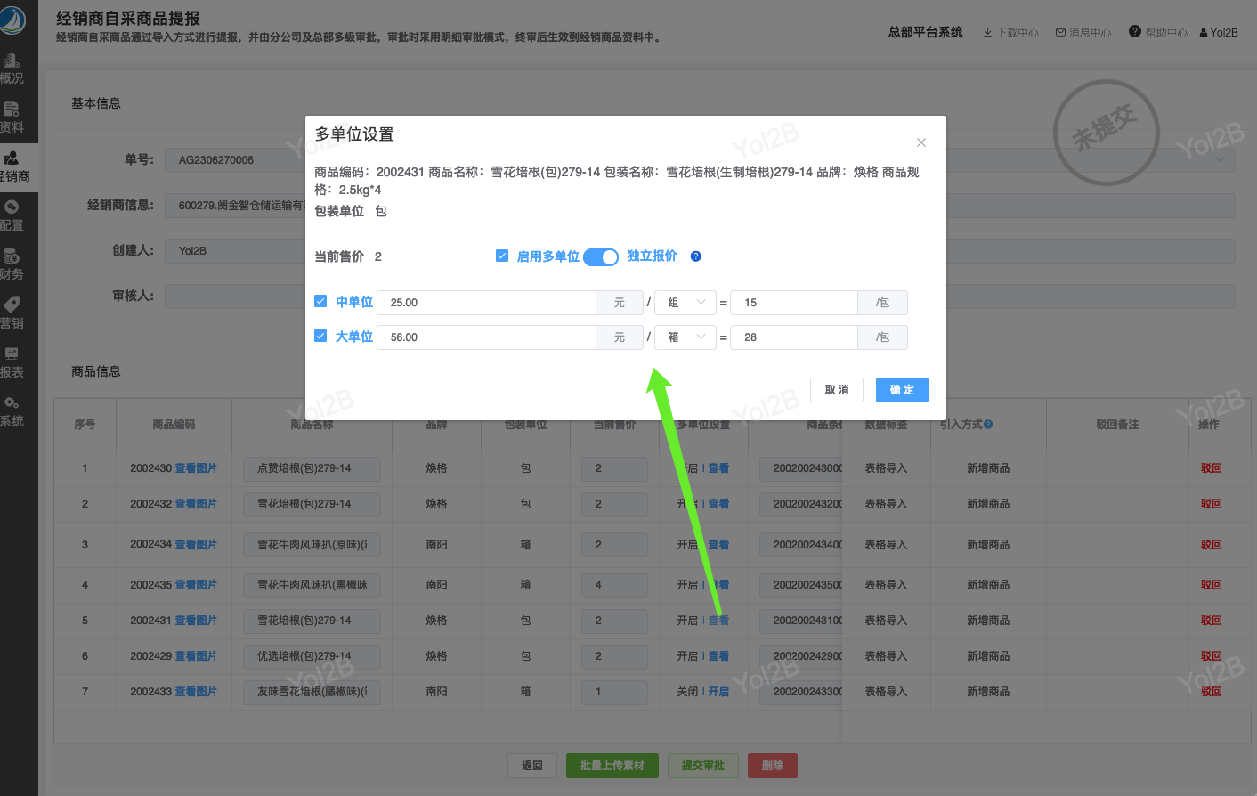Open the Yol2B user account menu
This screenshot has width=1257, height=796.
(x=1219, y=33)
